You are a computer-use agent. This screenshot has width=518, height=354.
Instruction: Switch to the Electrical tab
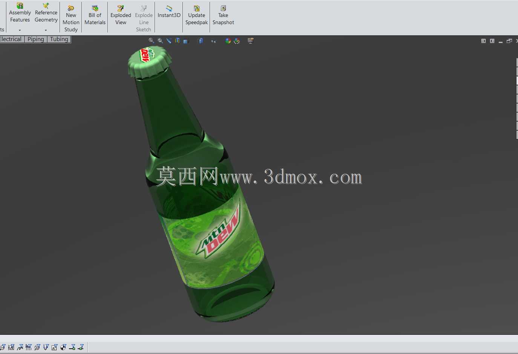pyautogui.click(x=11, y=39)
